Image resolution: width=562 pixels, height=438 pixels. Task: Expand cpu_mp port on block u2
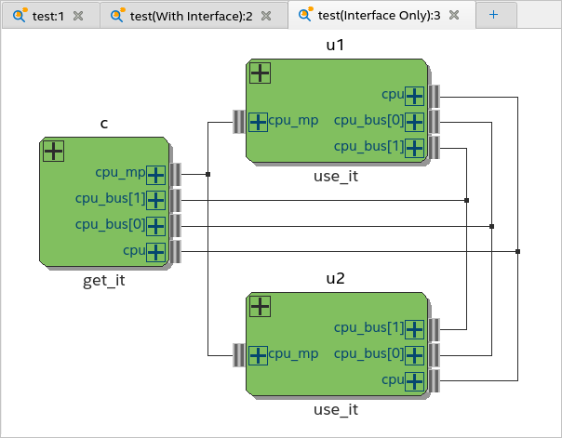258,355
